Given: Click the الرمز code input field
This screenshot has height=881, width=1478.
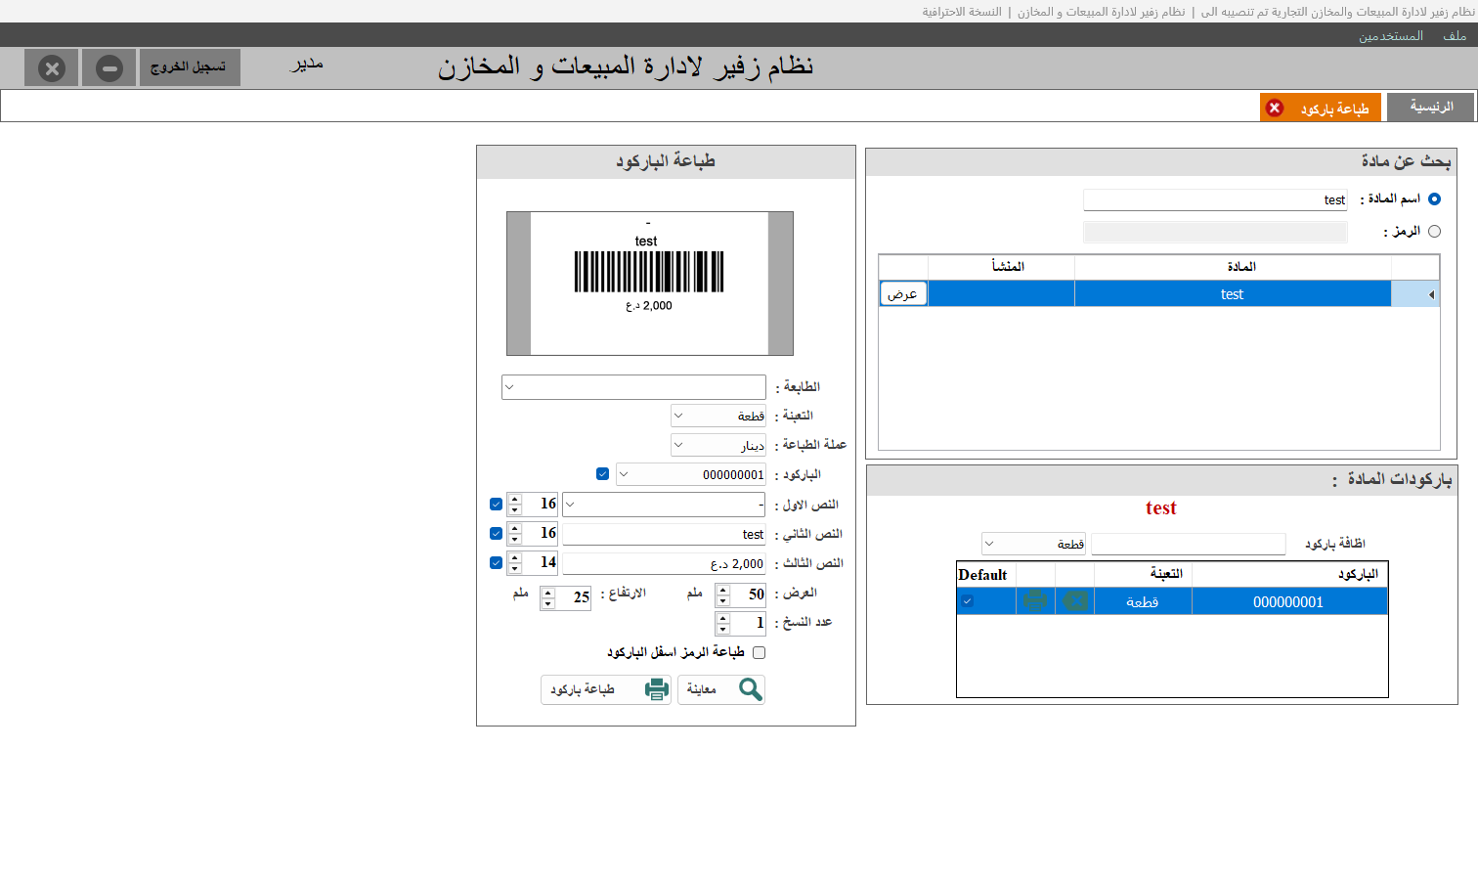Looking at the screenshot, I should point(1215,232).
